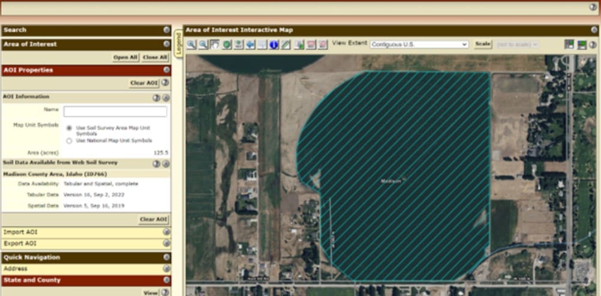
Task: Select the Zoom Out magnifier tool
Action: tap(203, 44)
